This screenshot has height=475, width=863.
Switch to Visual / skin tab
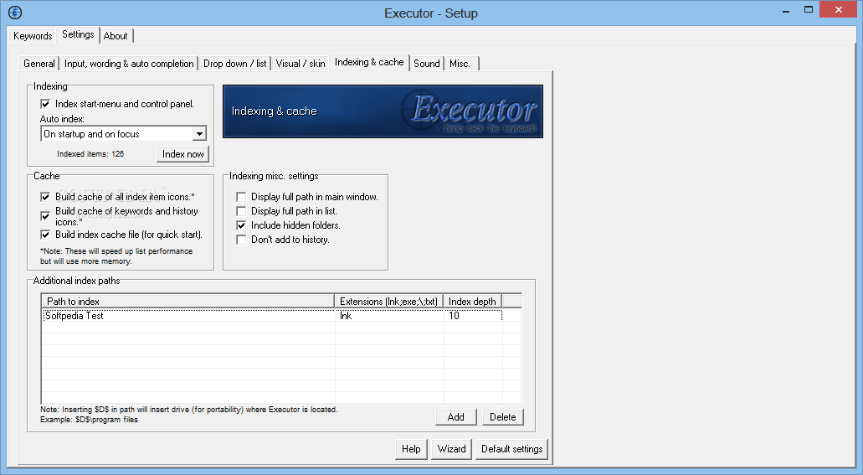coord(301,64)
